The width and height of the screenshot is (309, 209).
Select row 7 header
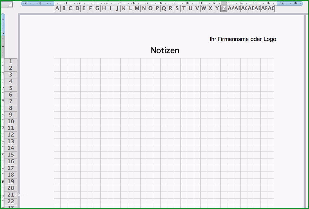(11, 102)
